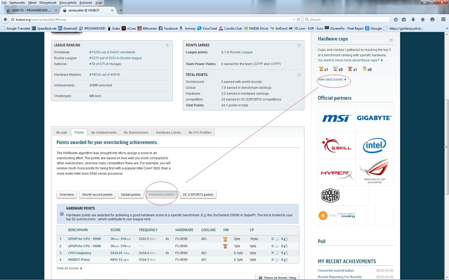Open Rookie Reporting For Rumble achievement
This screenshot has width=449, height=280.
pos(339,277)
